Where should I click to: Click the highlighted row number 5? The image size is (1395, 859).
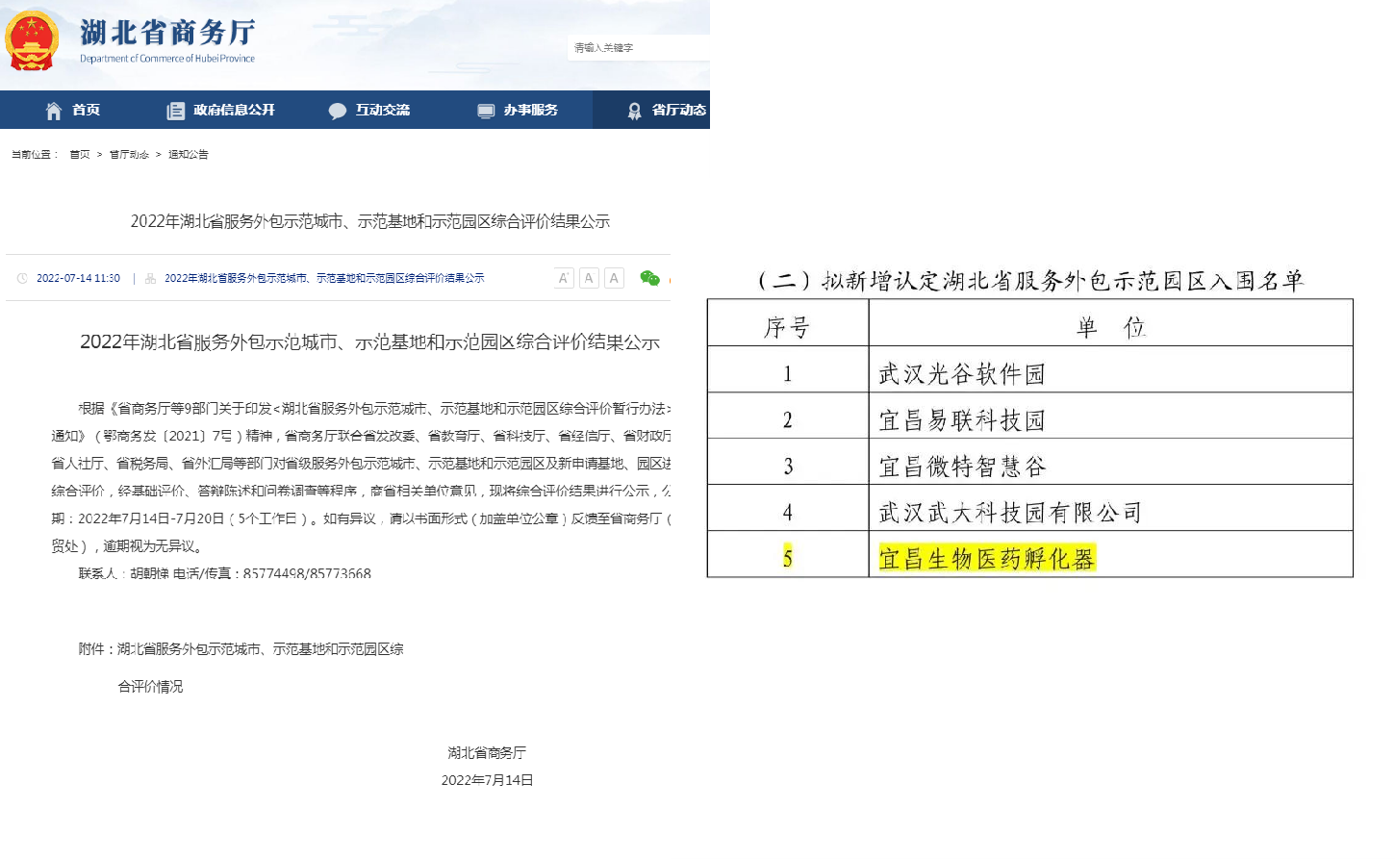tap(788, 558)
